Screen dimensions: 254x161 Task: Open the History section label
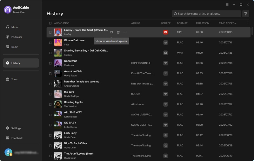(x=16, y=63)
